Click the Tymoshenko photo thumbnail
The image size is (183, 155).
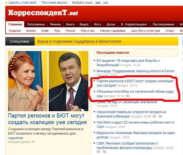(28, 81)
